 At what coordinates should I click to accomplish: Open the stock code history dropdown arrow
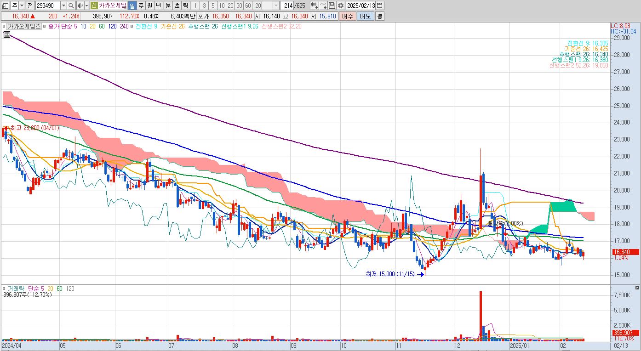[x=63, y=6]
